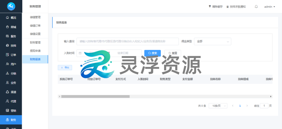Click the 付款订单号 column header
Screen dimensions: 282x129
pos(94,79)
